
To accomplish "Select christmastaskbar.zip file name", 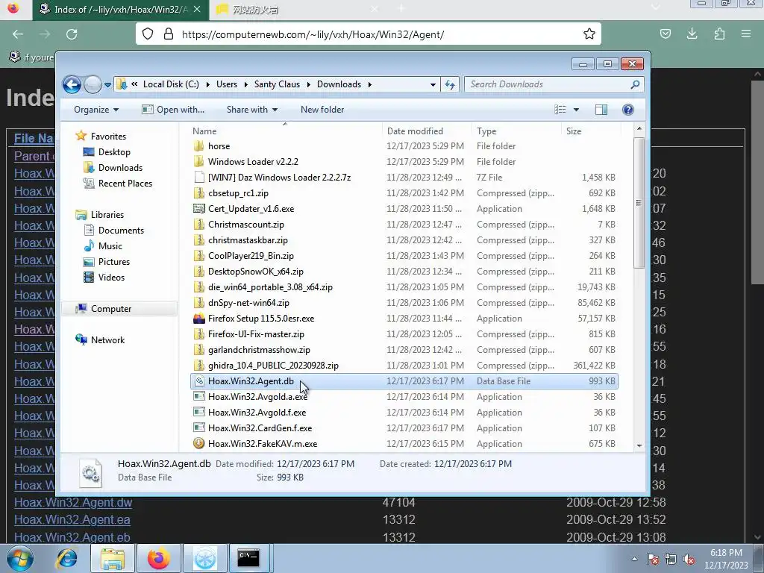I will pyautogui.click(x=248, y=240).
